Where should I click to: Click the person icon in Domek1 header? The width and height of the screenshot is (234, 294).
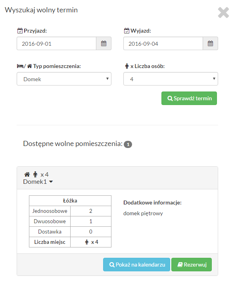pyautogui.click(x=35, y=175)
